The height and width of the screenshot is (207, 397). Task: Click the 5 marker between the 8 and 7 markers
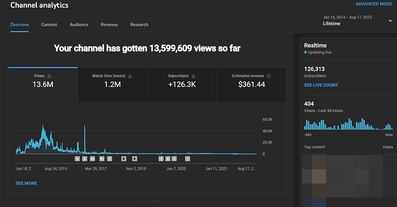coord(174,159)
